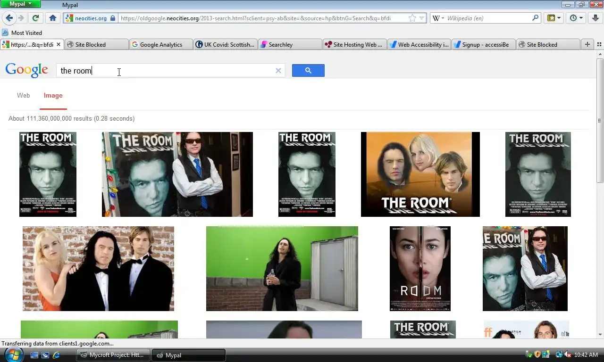604x362 pixels.
Task: Click Show Desktop quick launch icon
Action: pos(34,355)
